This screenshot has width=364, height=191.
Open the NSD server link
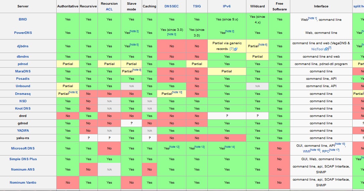click(23, 101)
